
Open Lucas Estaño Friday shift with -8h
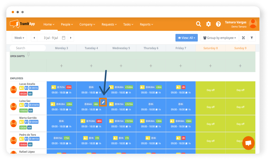pos(181,90)
